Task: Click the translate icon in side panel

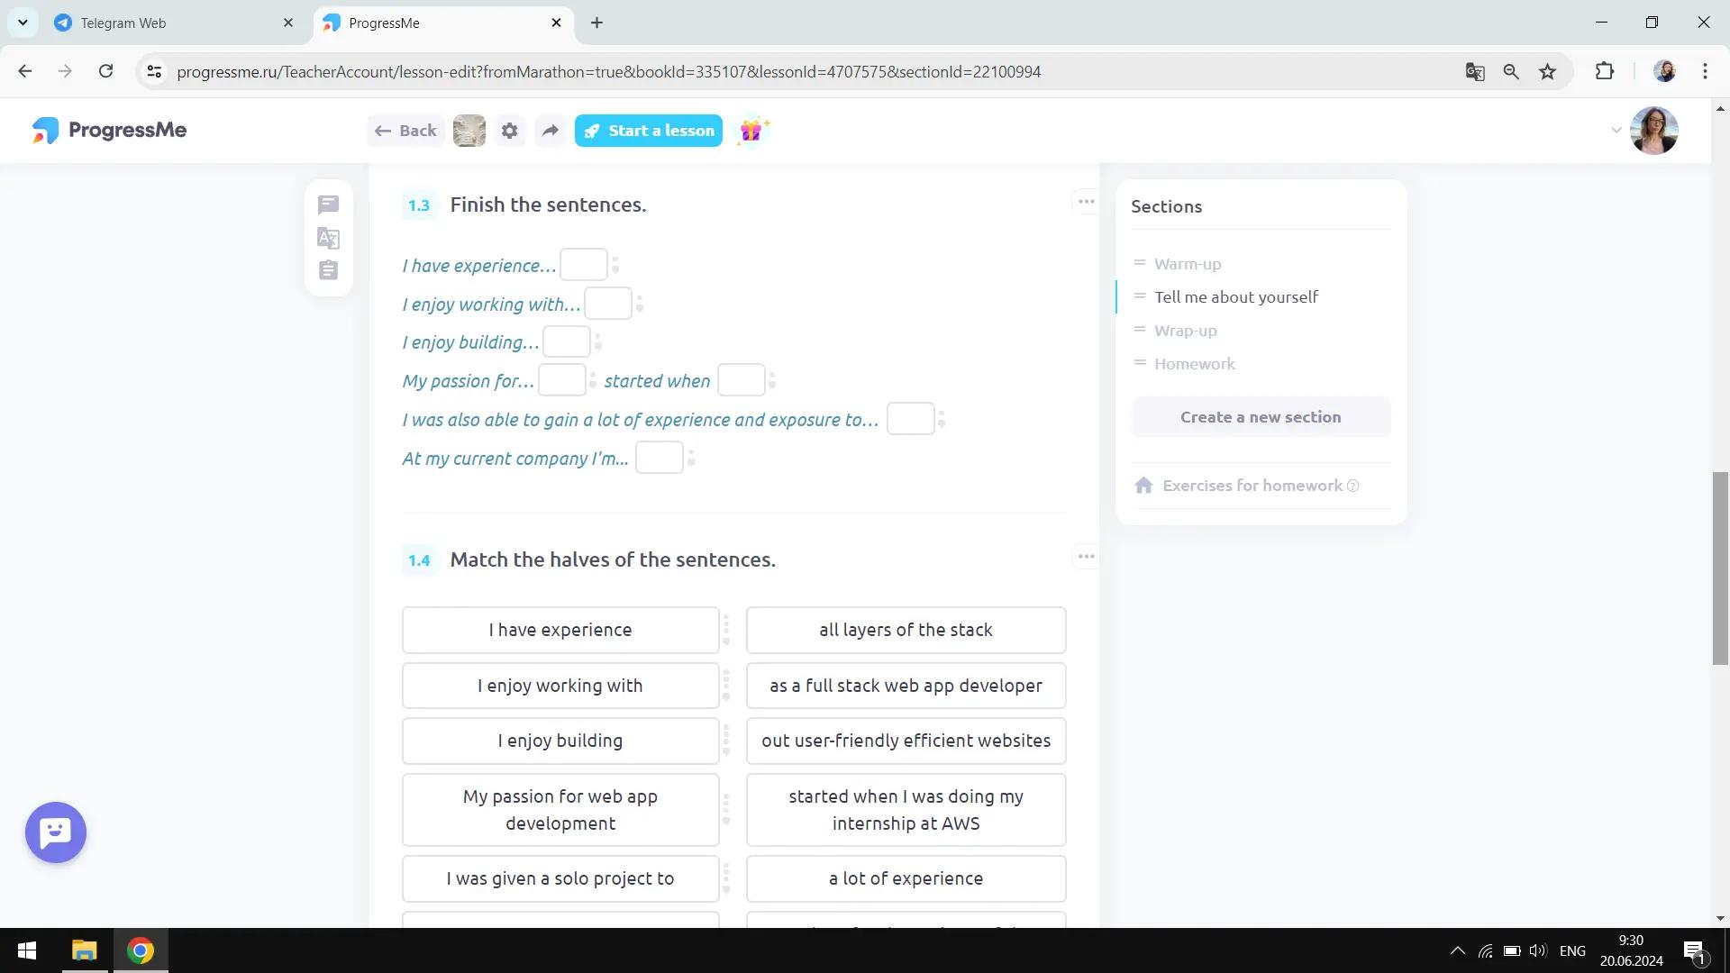Action: click(x=328, y=239)
